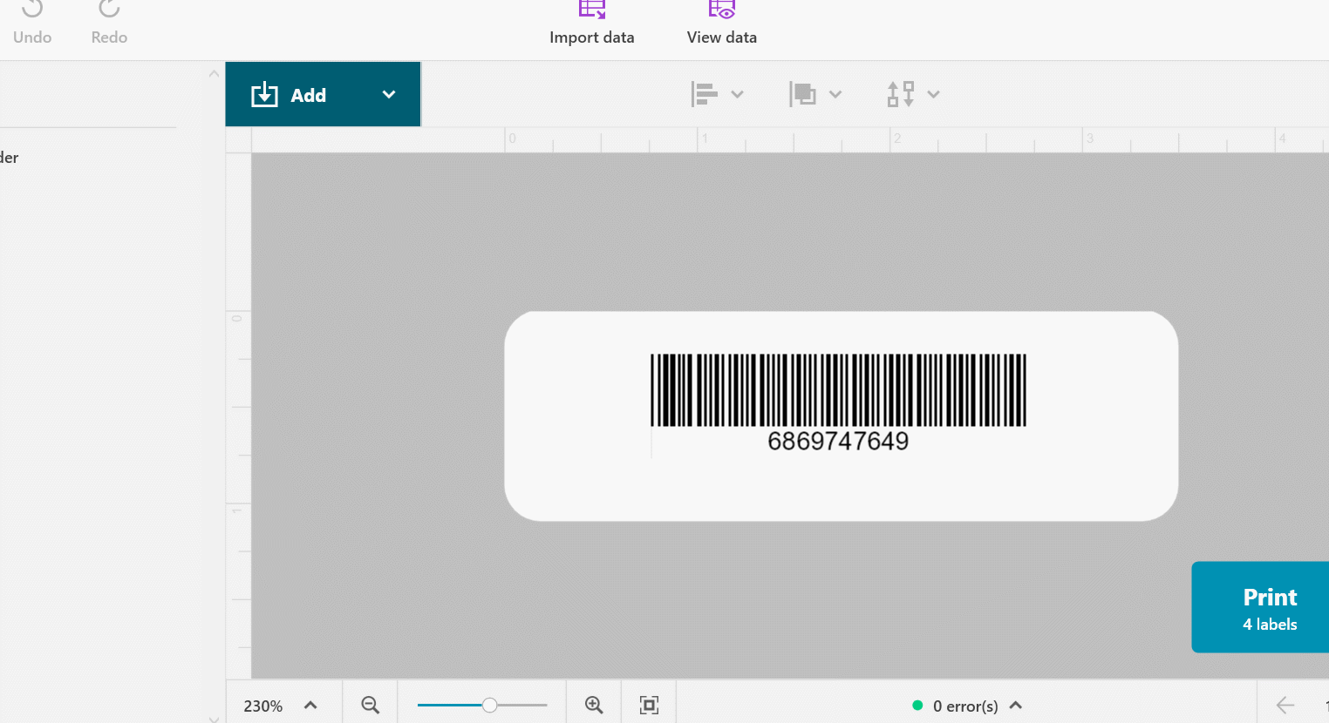This screenshot has height=723, width=1329.
Task: Select the object alignment tool icon
Action: pyautogui.click(x=705, y=93)
